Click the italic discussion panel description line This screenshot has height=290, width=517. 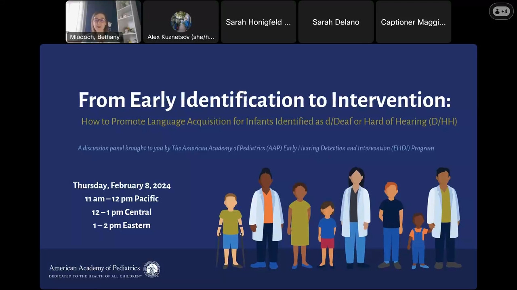pyautogui.click(x=256, y=148)
